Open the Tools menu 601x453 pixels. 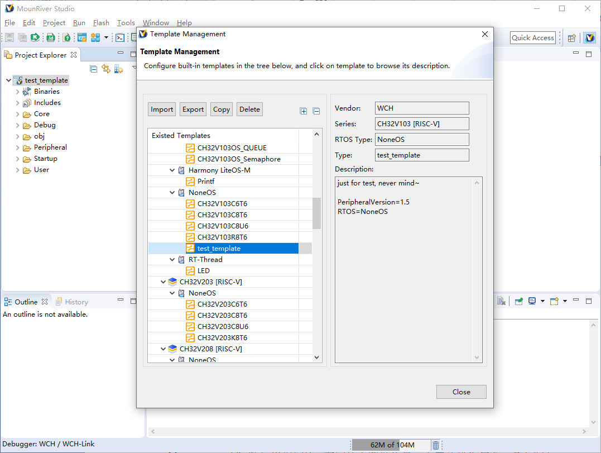(126, 23)
